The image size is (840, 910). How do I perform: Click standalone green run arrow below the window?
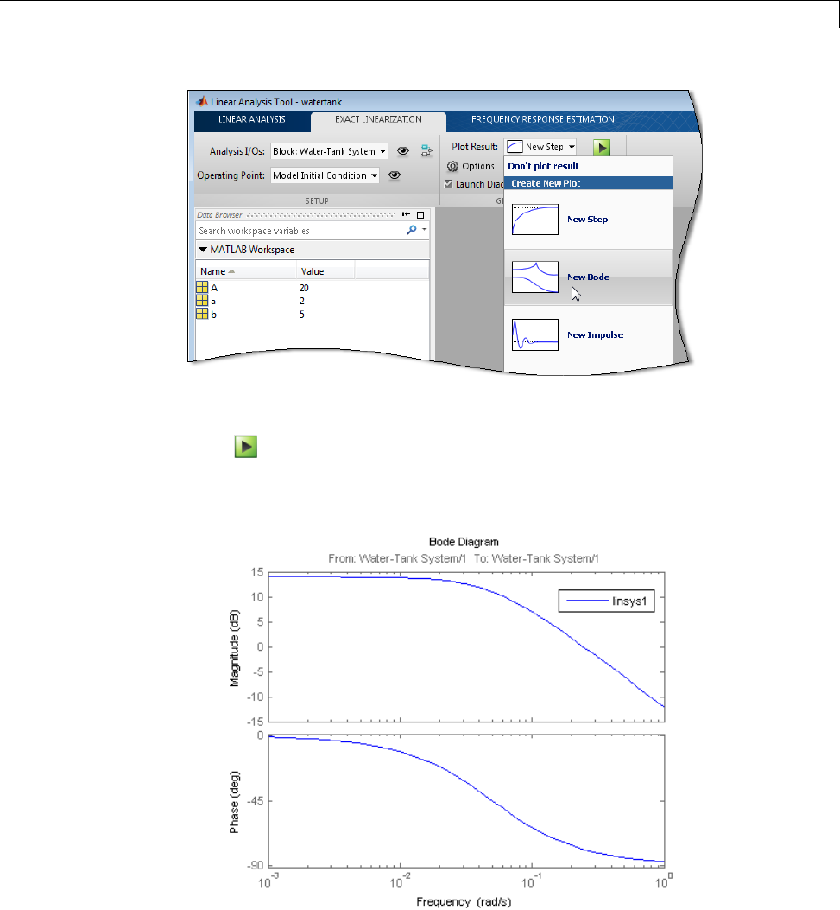246,446
